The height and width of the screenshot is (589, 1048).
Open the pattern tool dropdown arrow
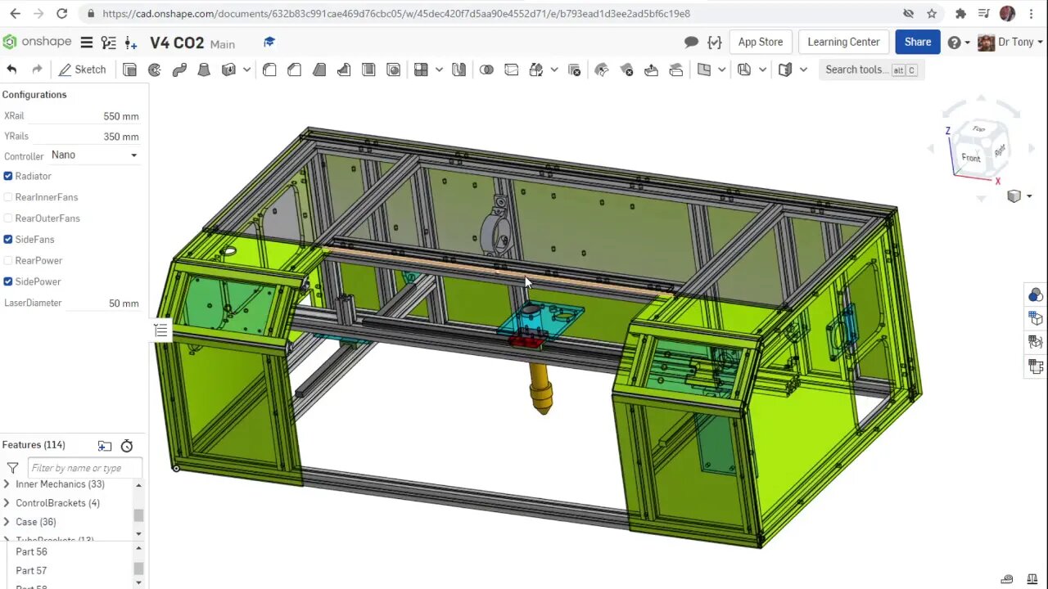tap(439, 70)
